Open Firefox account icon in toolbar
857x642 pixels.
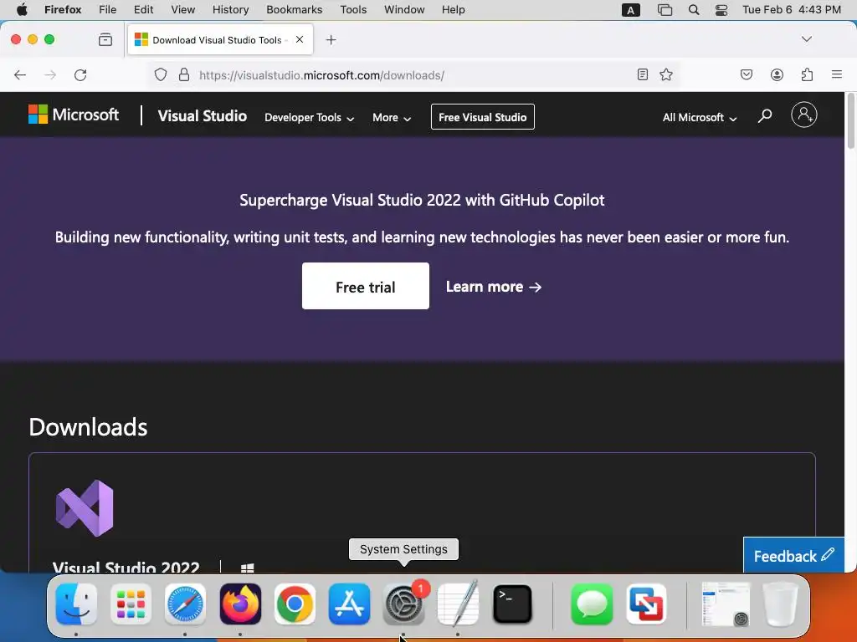pos(777,74)
